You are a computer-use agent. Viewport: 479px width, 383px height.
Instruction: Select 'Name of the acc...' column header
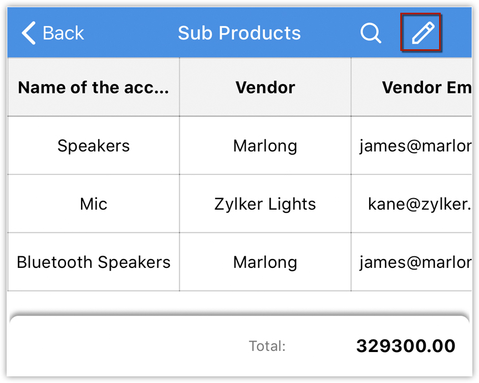[x=93, y=87]
